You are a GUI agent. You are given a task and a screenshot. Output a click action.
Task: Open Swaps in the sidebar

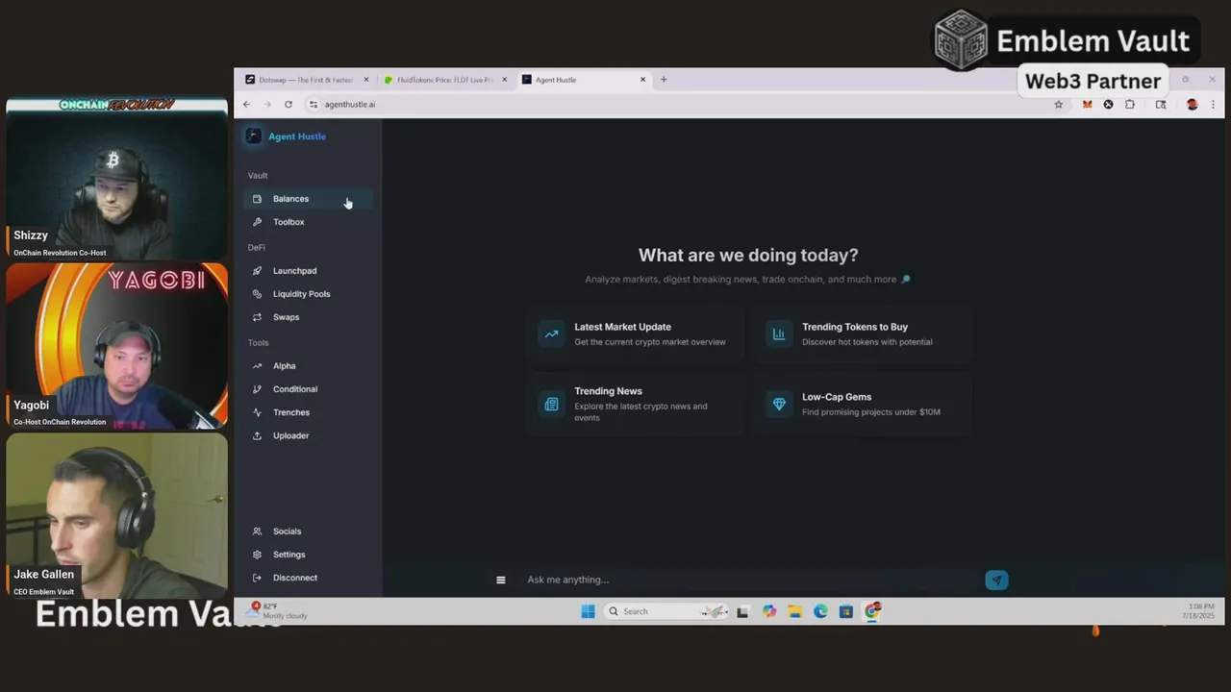[308, 317]
